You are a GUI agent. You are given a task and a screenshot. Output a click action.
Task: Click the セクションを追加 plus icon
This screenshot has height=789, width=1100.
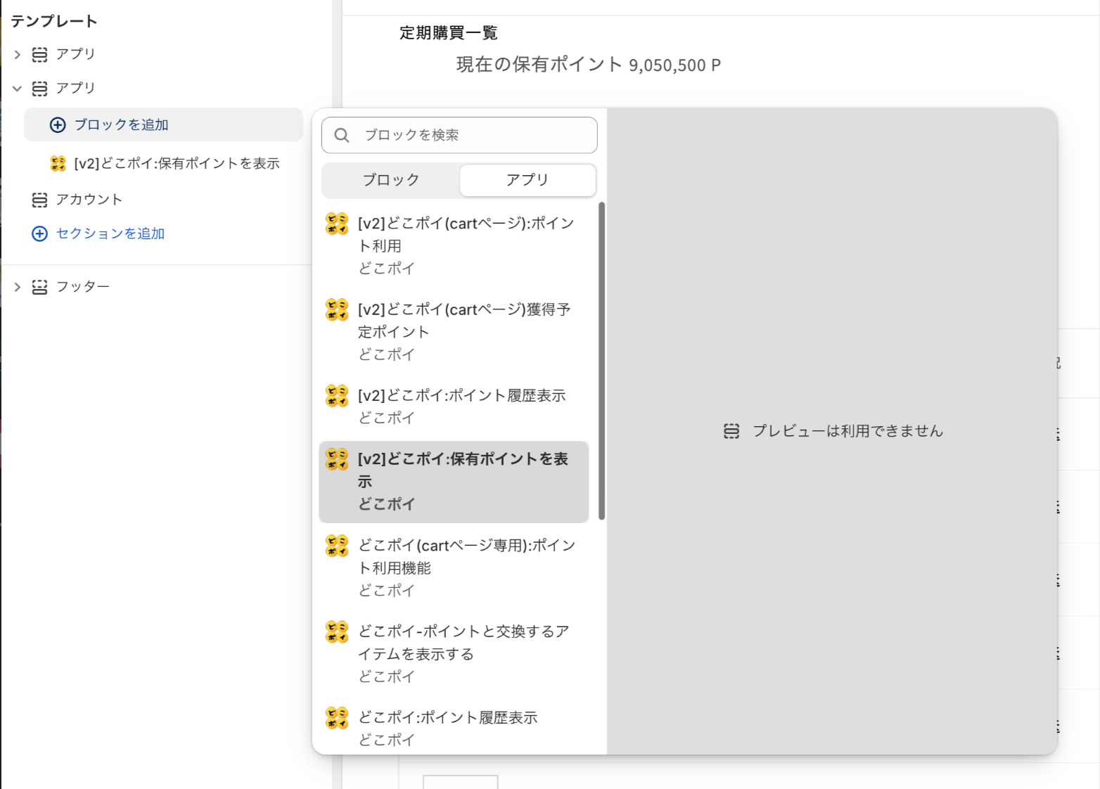tap(40, 234)
